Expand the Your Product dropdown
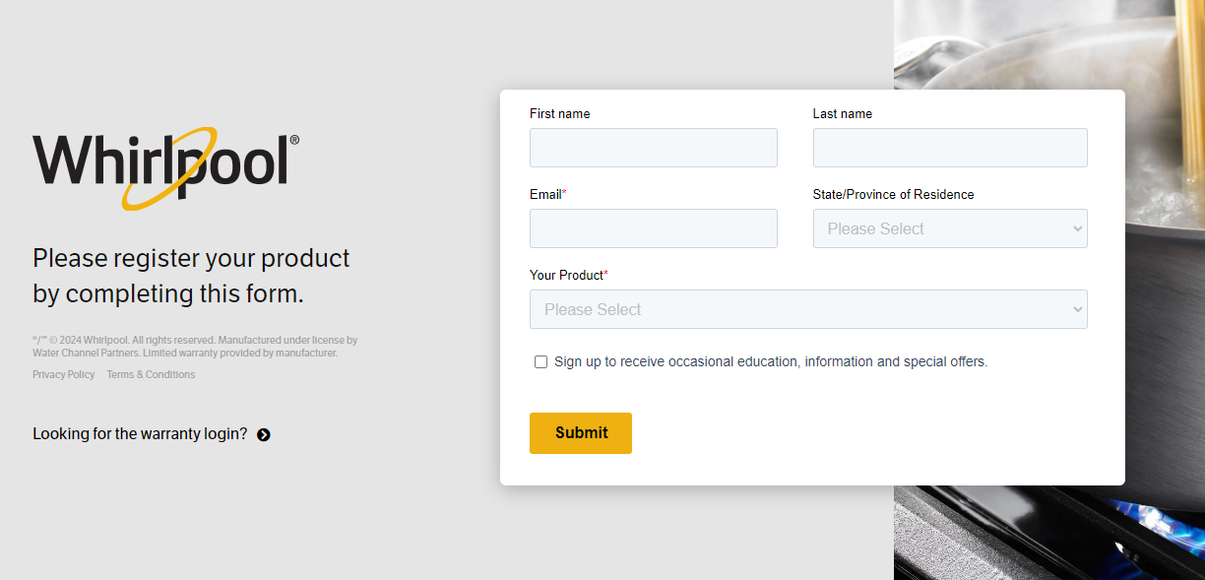Image resolution: width=1205 pixels, height=580 pixels. [x=808, y=309]
